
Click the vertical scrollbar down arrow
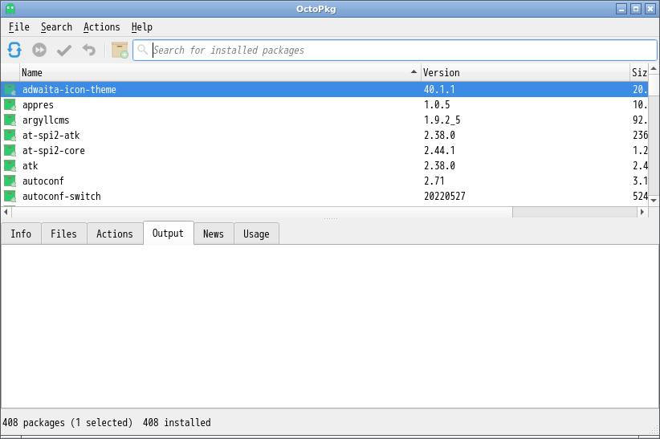[654, 201]
